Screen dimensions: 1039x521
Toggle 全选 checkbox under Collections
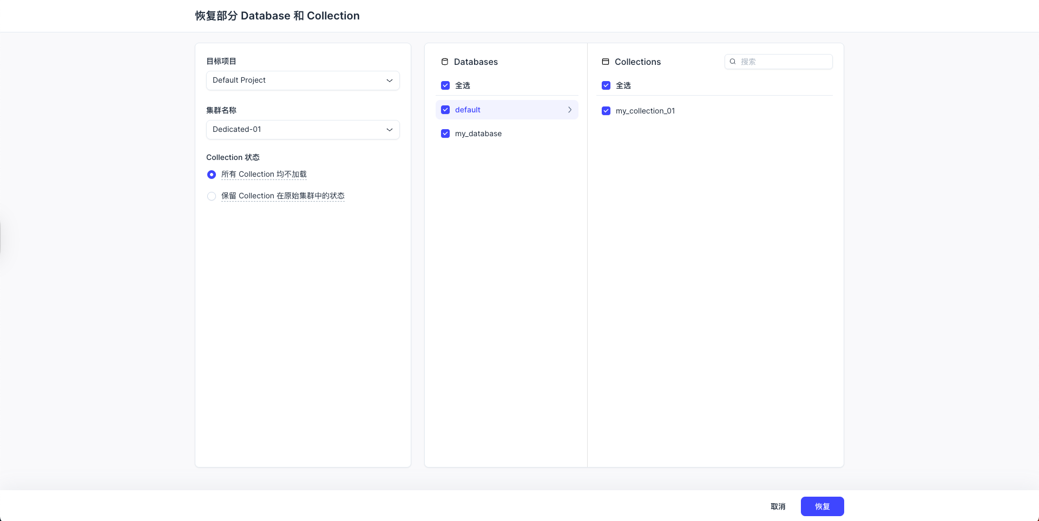606,85
